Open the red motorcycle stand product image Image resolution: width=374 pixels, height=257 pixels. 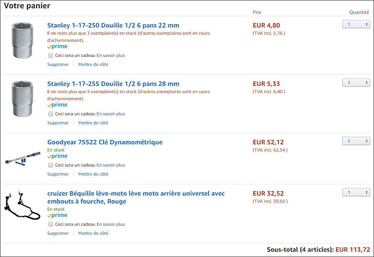(22, 207)
